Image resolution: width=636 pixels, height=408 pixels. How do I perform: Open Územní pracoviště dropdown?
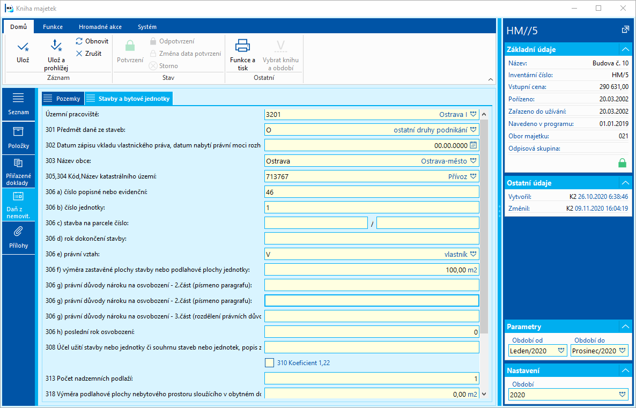[x=474, y=114]
